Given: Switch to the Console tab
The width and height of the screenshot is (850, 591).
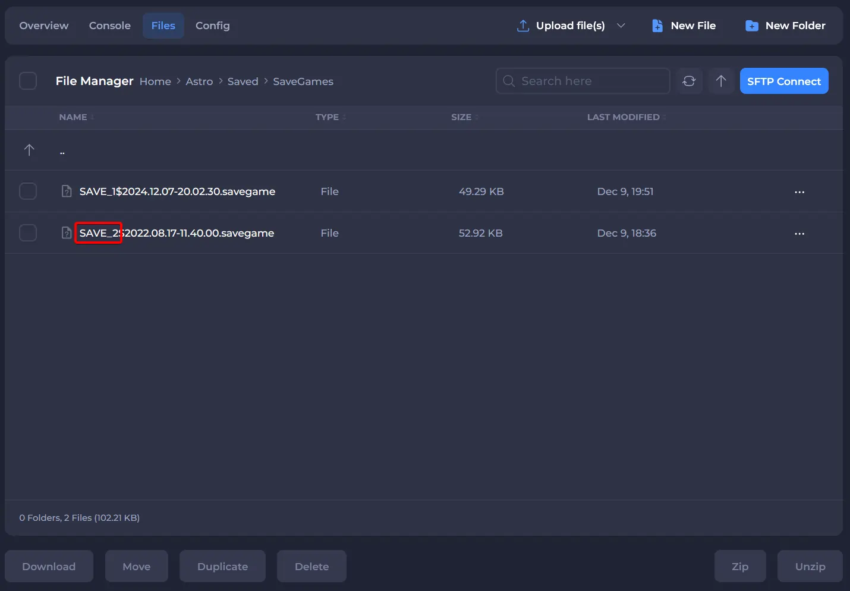Looking at the screenshot, I should click(110, 26).
